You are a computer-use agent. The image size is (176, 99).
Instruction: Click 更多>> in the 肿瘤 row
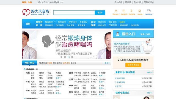click(101, 88)
